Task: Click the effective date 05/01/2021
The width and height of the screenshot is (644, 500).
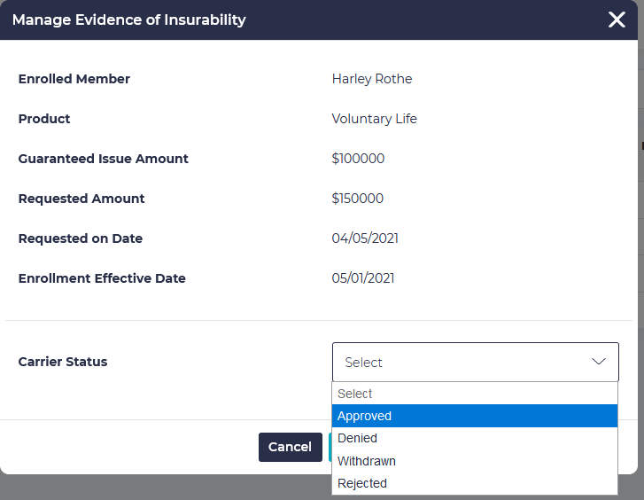Action: click(x=363, y=278)
